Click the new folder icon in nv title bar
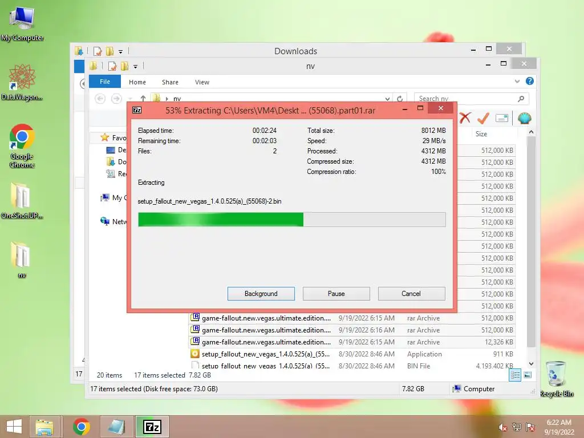Screen dimensions: 584x438 124,66
